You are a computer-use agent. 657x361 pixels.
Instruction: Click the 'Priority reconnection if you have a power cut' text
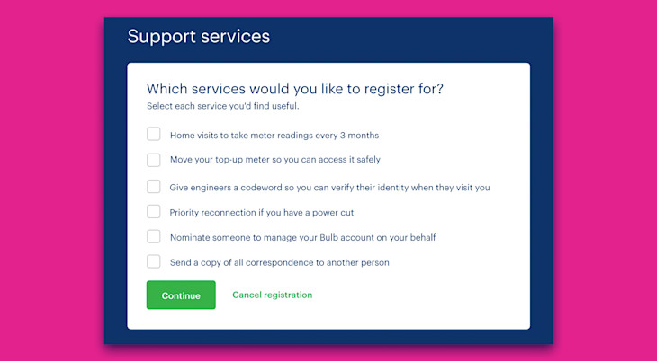coord(262,213)
